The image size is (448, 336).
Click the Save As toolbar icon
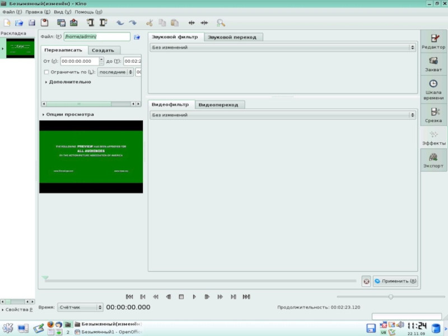tap(44, 22)
